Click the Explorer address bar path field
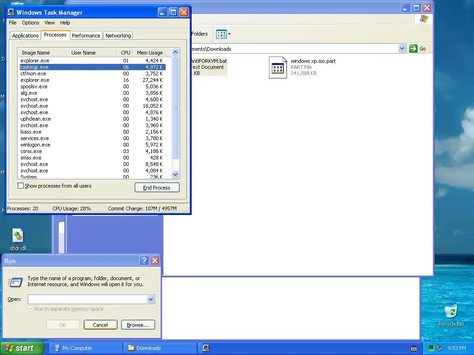This screenshot has height=355, width=474. [295, 49]
